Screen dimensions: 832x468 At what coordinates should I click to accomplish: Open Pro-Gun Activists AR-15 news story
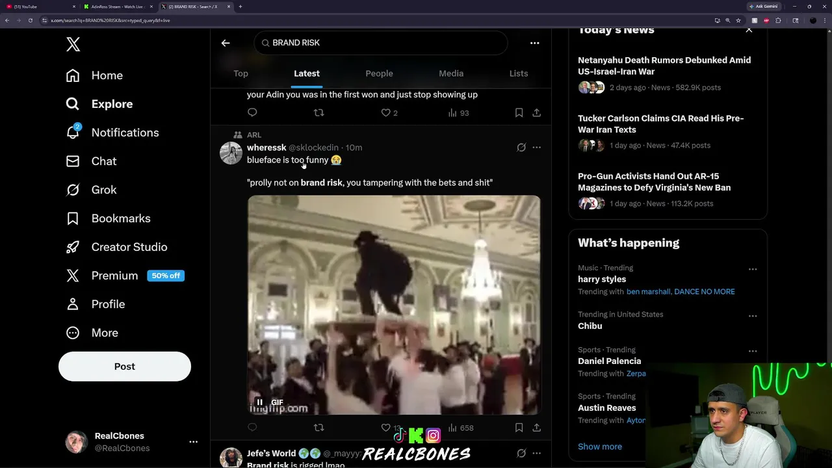[x=668, y=190]
